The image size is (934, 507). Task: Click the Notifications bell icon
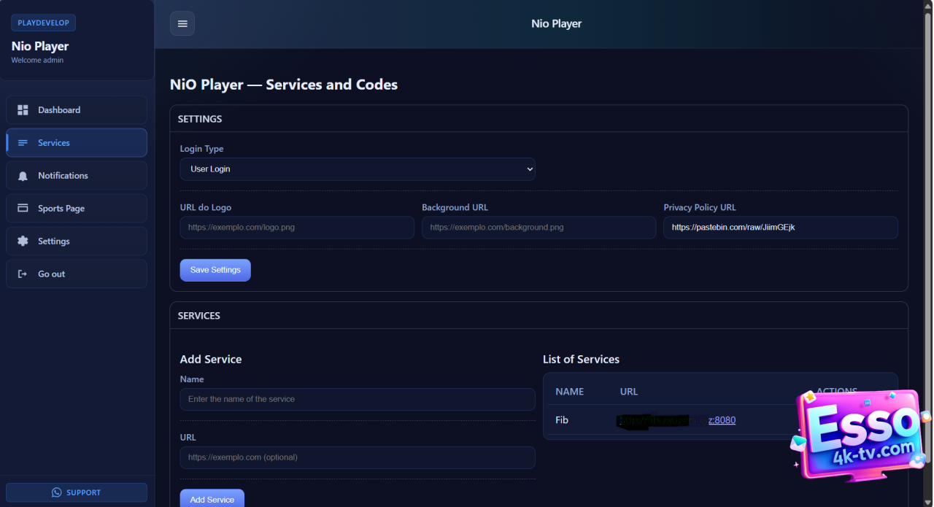pos(23,176)
